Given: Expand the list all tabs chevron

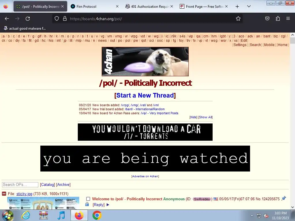Looking at the screenshot, I should click(x=249, y=6).
